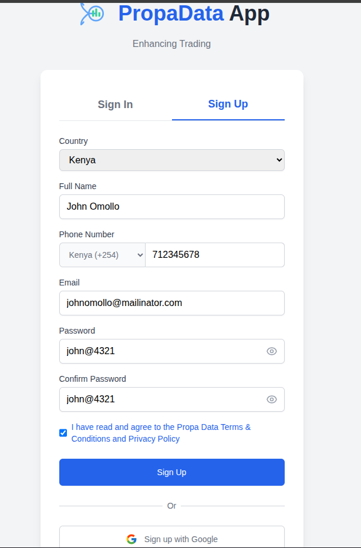This screenshot has height=548, width=361.
Task: Click the Enhancing Trading tagline
Action: click(171, 43)
